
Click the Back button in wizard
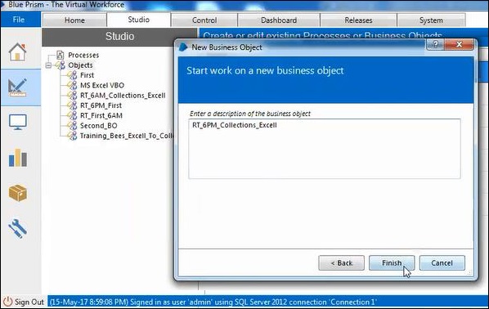click(x=341, y=263)
